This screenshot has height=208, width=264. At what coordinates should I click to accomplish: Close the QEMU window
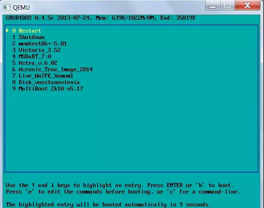248,5
